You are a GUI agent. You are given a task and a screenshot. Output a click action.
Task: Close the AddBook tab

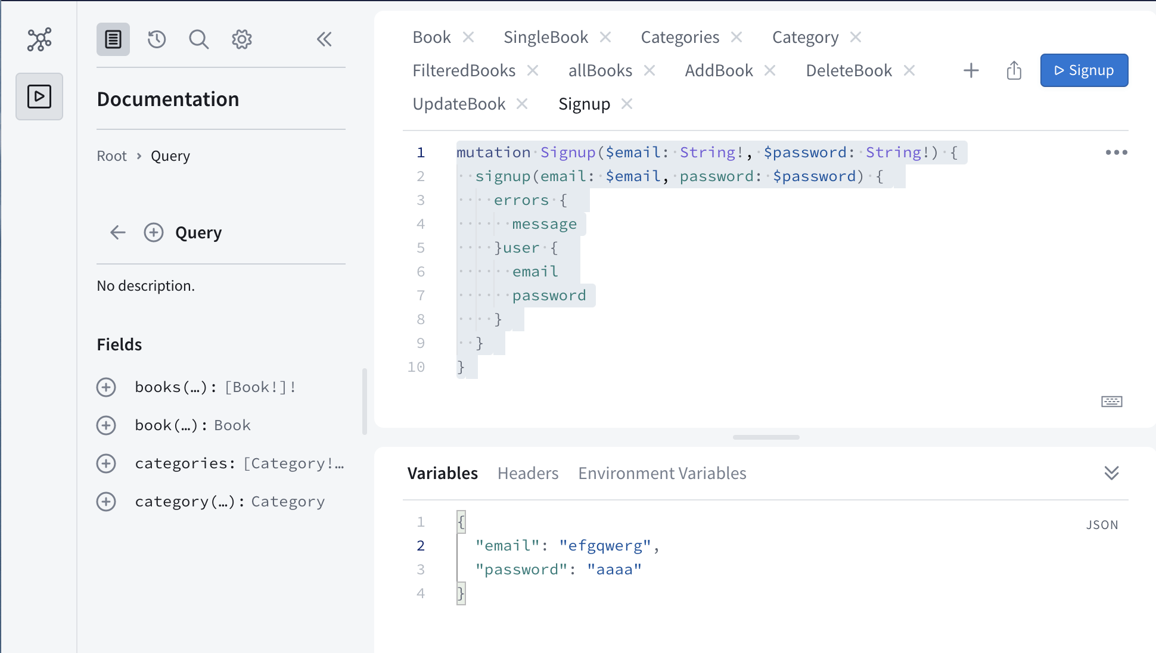(x=770, y=70)
